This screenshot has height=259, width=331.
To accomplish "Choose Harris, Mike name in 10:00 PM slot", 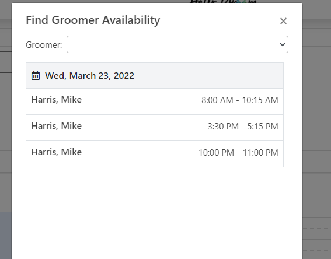I will tap(57, 152).
